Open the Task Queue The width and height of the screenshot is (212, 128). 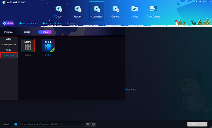[154, 11]
